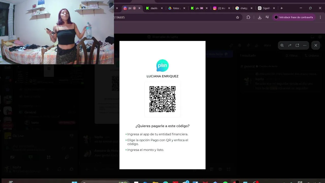The image size is (325, 183).
Task: Open the three-dots more menu in image viewer
Action: click(305, 45)
